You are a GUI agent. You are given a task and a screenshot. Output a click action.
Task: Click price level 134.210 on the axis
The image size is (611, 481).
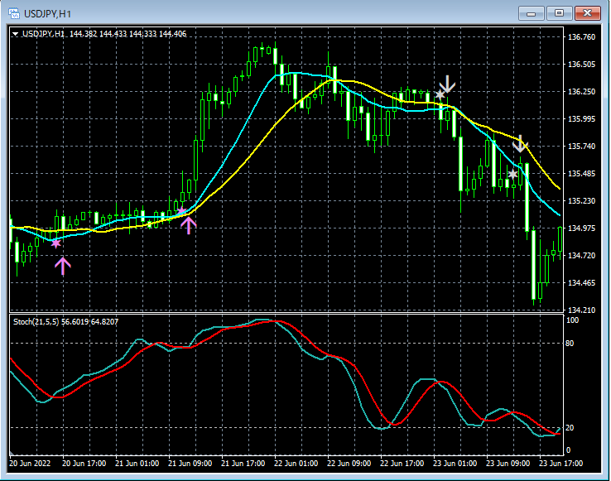click(x=582, y=310)
